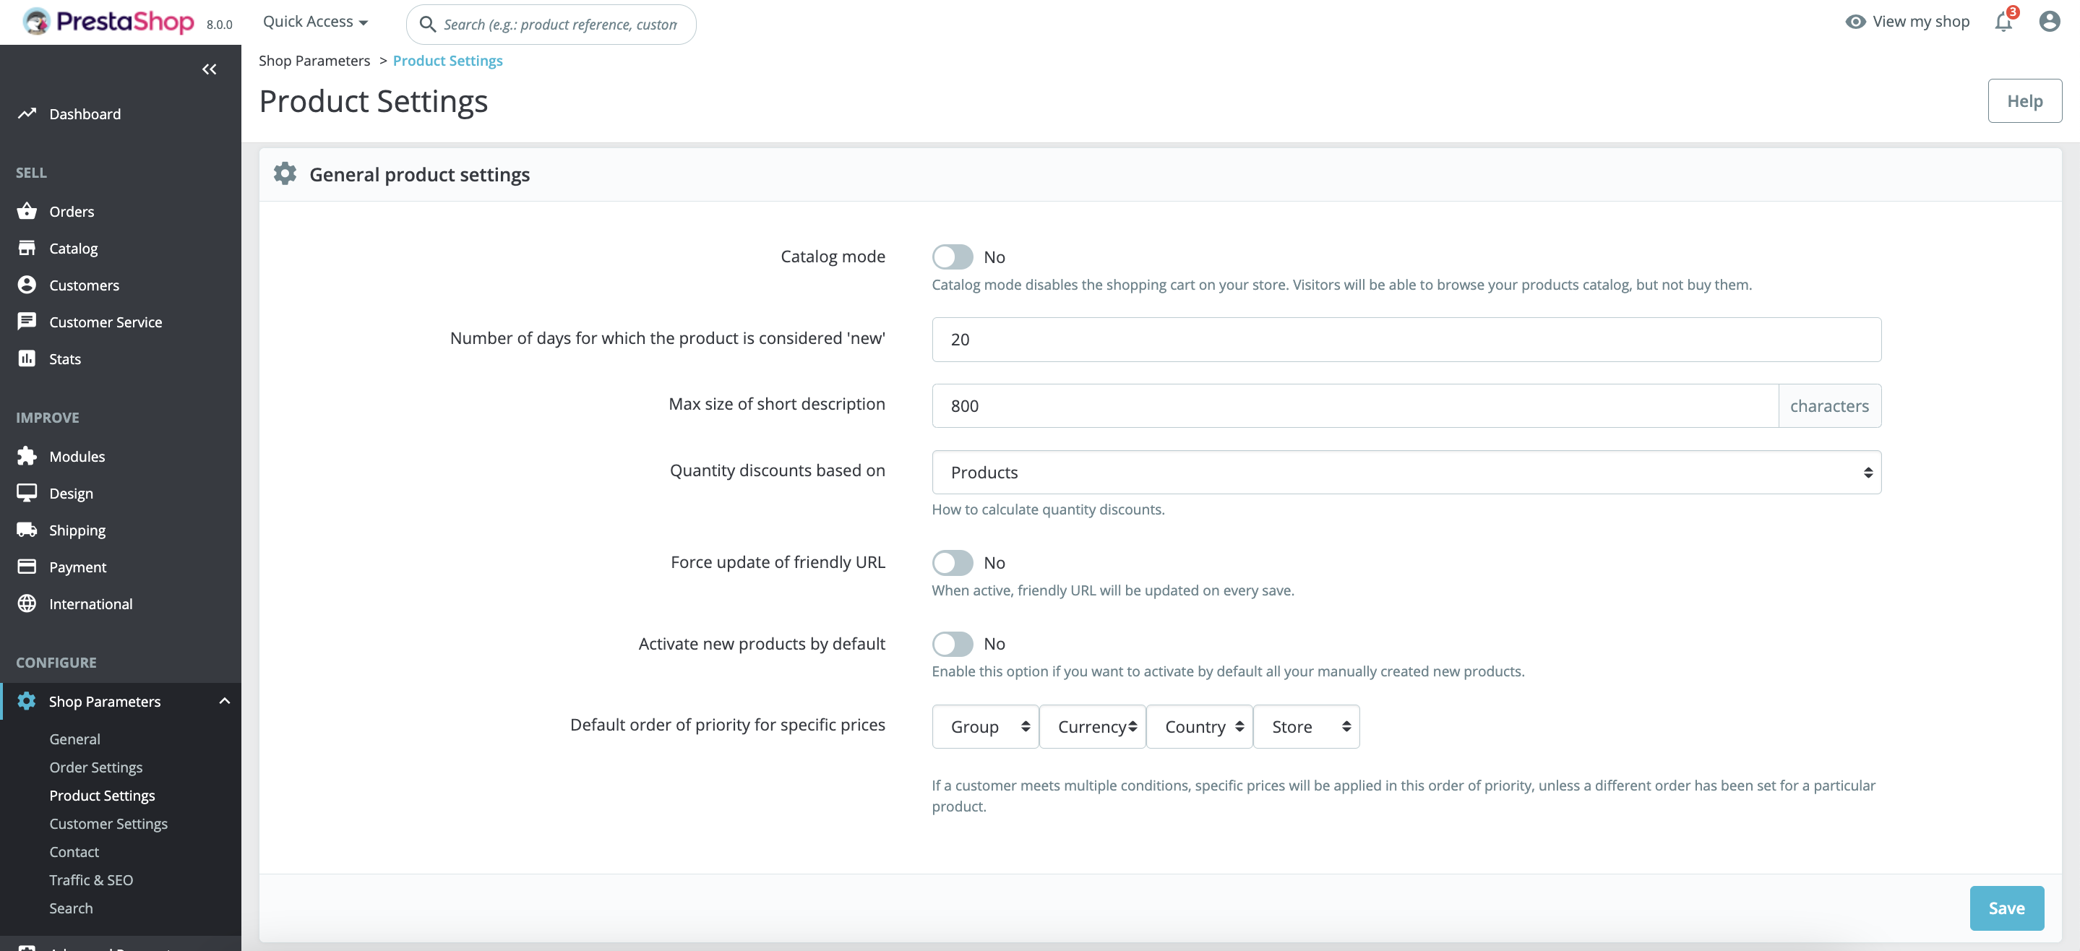2080x951 pixels.
Task: Open Traffic & SEO submenu item
Action: [91, 880]
